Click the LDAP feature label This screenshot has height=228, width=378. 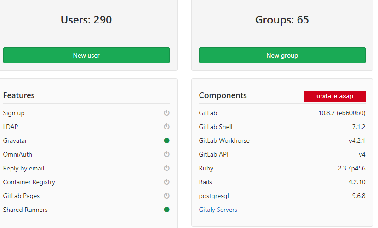tap(11, 127)
